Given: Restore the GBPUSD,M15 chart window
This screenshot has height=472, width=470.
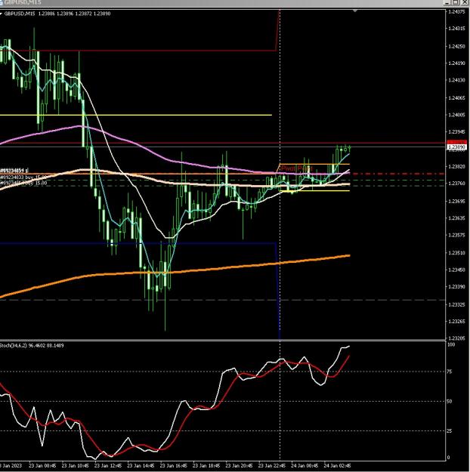Looking at the screenshot, I should pyautogui.click(x=456, y=2).
